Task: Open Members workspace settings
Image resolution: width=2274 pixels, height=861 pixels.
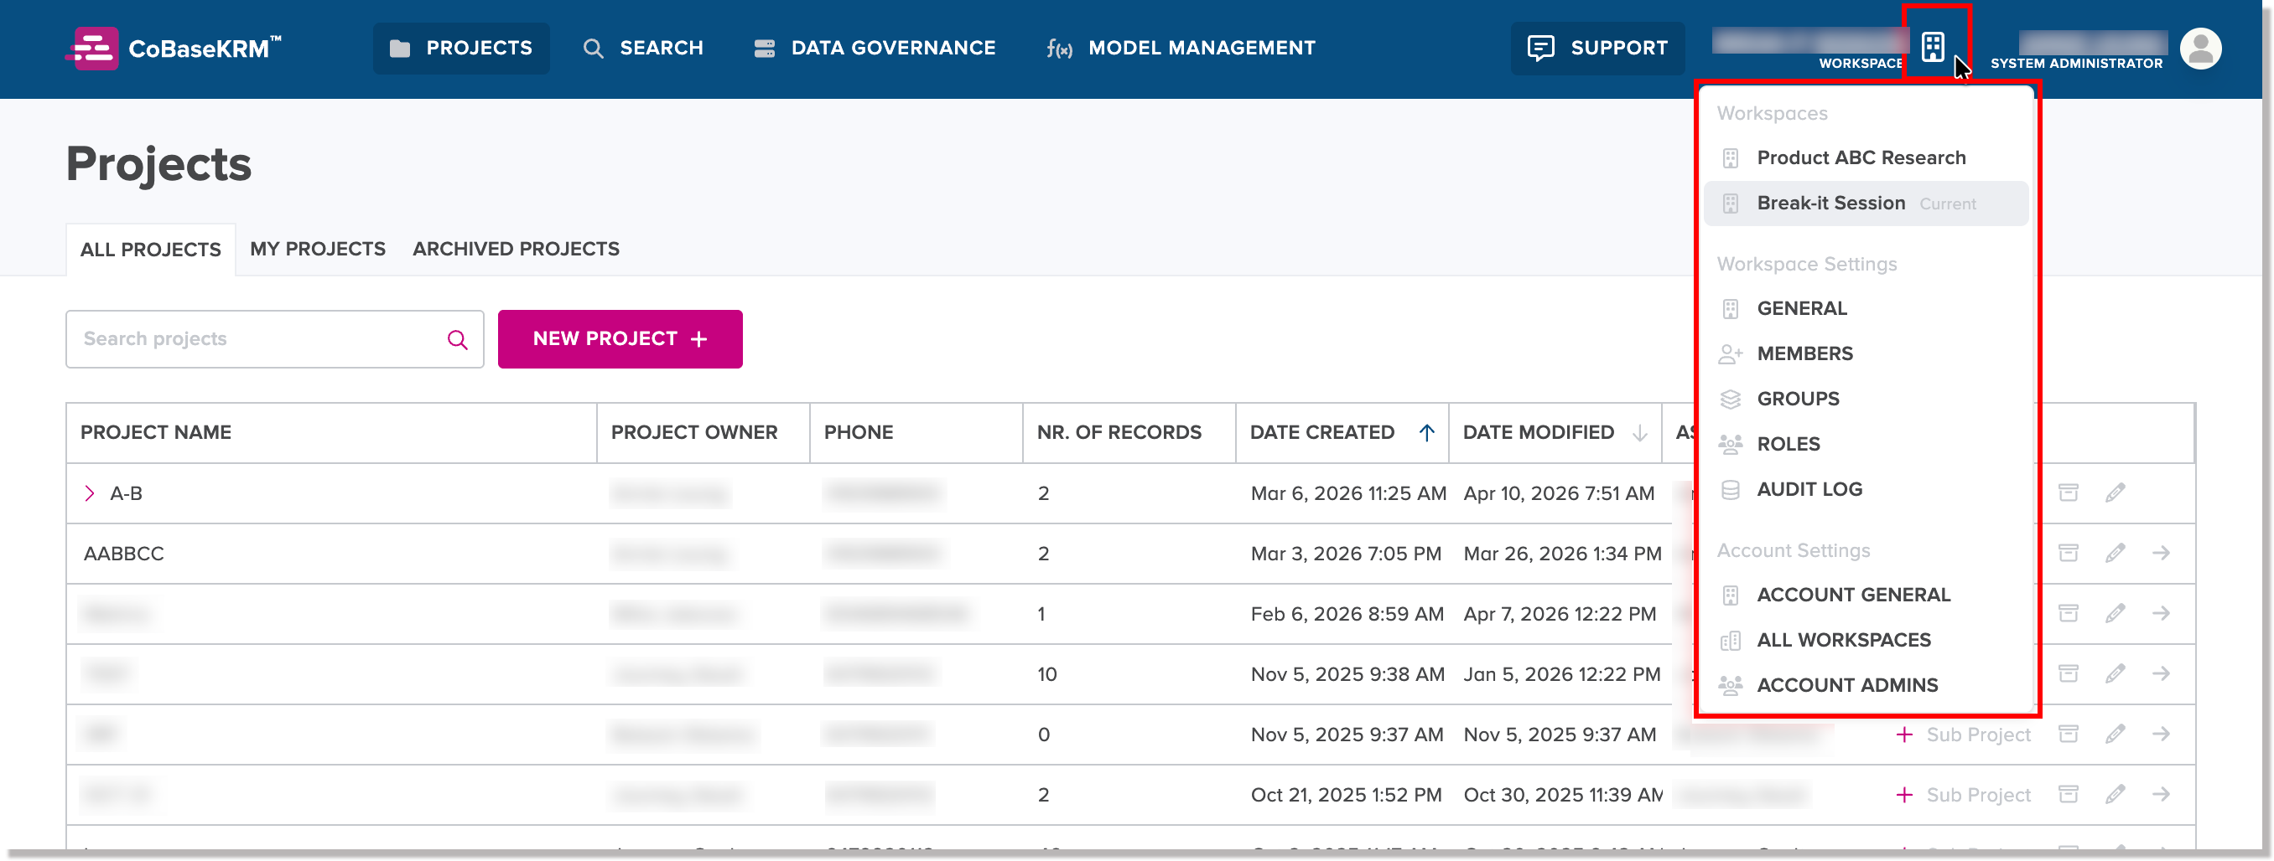Action: (1865, 353)
